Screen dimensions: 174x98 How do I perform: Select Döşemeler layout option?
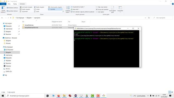[x=24, y=11]
